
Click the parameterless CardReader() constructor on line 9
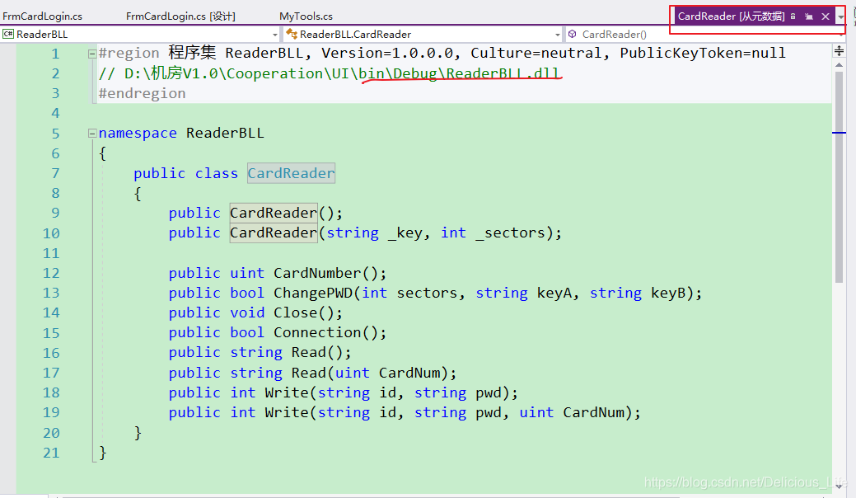pyautogui.click(x=274, y=213)
